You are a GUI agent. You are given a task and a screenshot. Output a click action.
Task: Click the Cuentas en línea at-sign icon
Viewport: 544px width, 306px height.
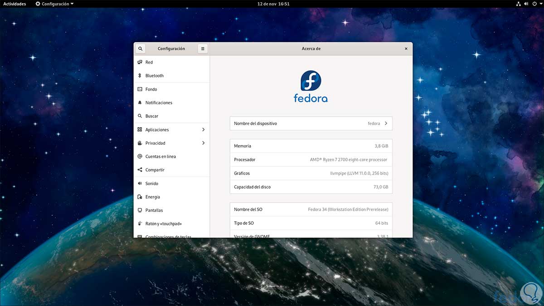[x=140, y=156]
